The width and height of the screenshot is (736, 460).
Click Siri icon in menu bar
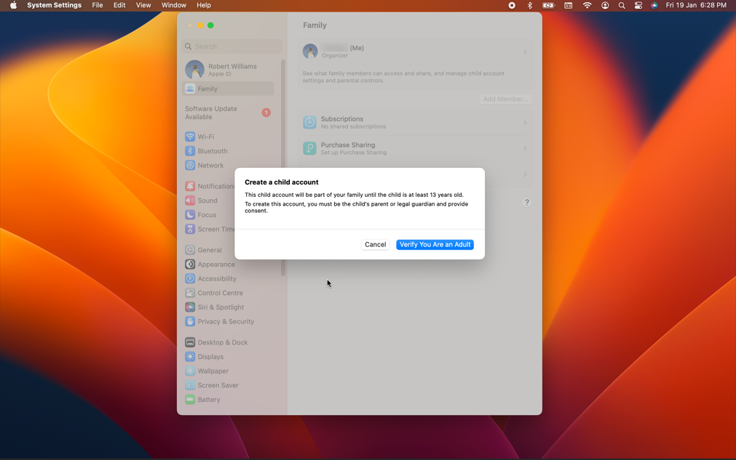click(654, 5)
